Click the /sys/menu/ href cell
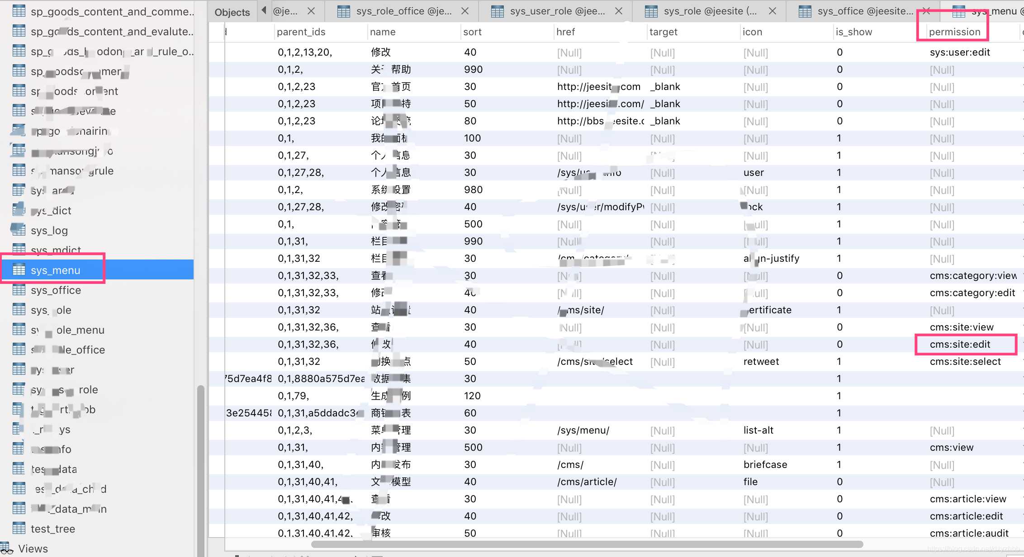Image resolution: width=1024 pixels, height=557 pixels. (600, 430)
